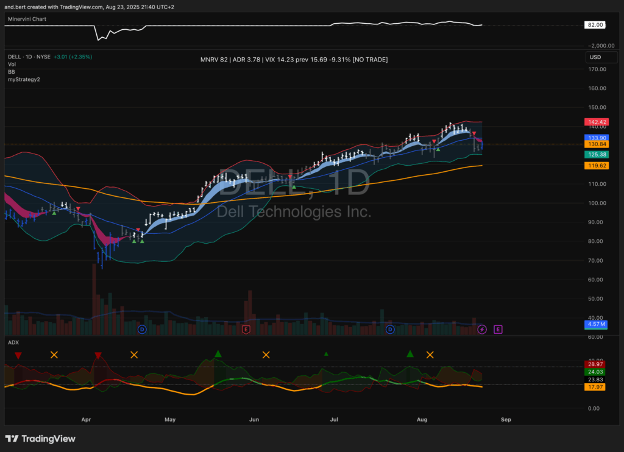Select the BB indicator legend label
This screenshot has height=452, width=624.
tap(12, 72)
